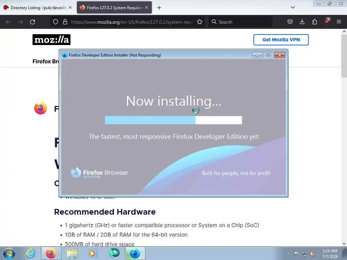Click scrollbar up arrow on page

pyautogui.click(x=344, y=31)
